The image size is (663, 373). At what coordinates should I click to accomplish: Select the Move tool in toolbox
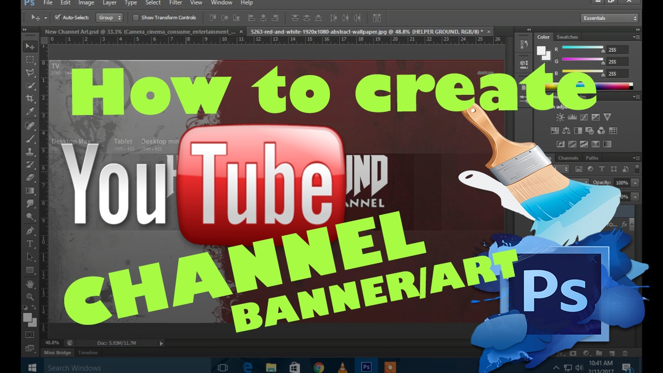(x=30, y=46)
